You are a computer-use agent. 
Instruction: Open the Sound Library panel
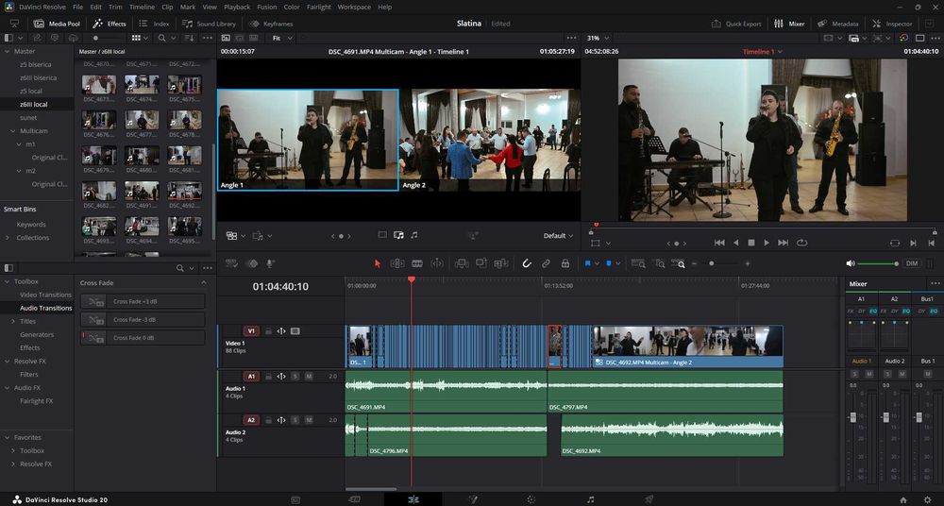(209, 24)
